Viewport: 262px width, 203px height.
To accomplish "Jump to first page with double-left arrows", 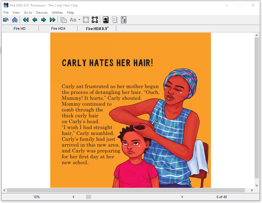I will click(26, 20).
